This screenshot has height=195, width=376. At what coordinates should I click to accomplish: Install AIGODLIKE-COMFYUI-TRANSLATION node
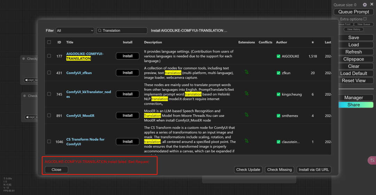[127, 56]
